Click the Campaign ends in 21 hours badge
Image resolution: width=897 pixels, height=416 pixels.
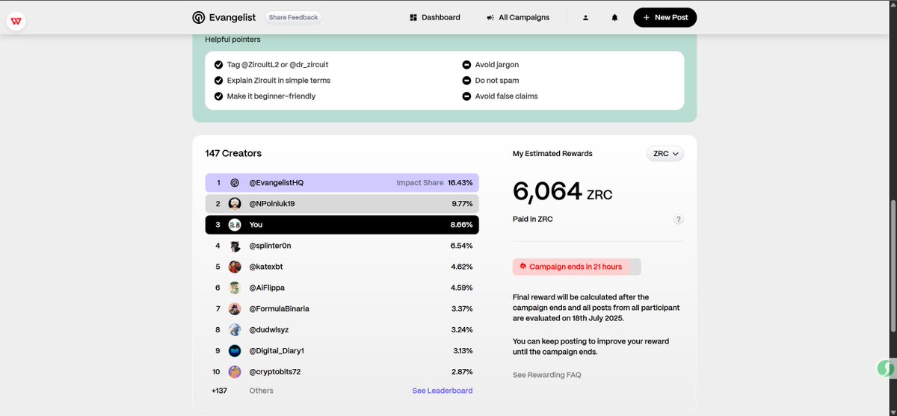click(x=577, y=267)
